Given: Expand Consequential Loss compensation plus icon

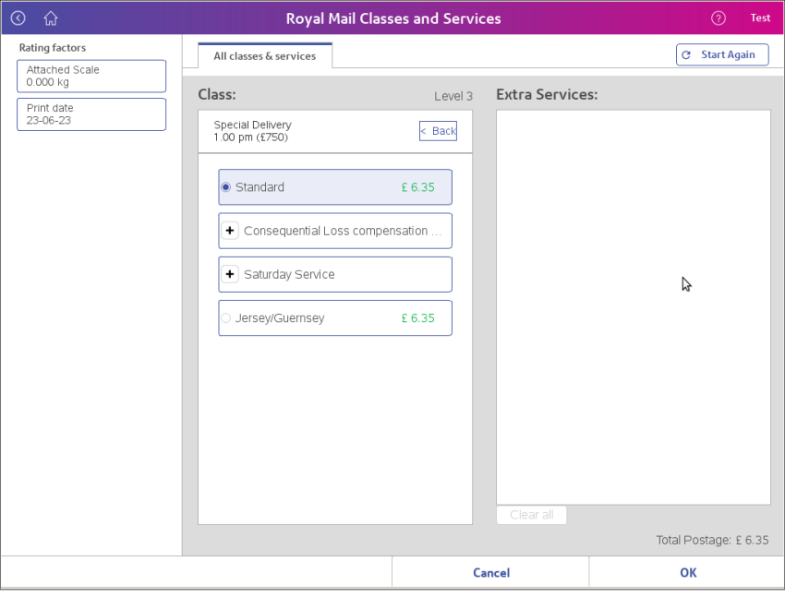Looking at the screenshot, I should click(x=230, y=231).
